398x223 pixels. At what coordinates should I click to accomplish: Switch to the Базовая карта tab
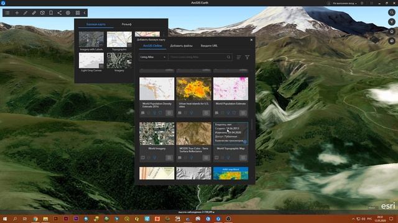(96, 24)
